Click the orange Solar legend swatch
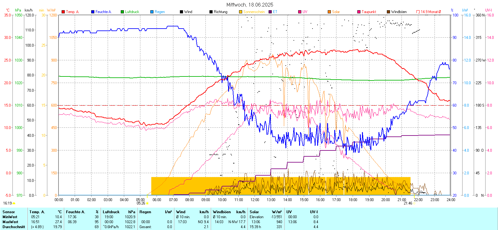This screenshot has width=498, height=230. (x=329, y=12)
